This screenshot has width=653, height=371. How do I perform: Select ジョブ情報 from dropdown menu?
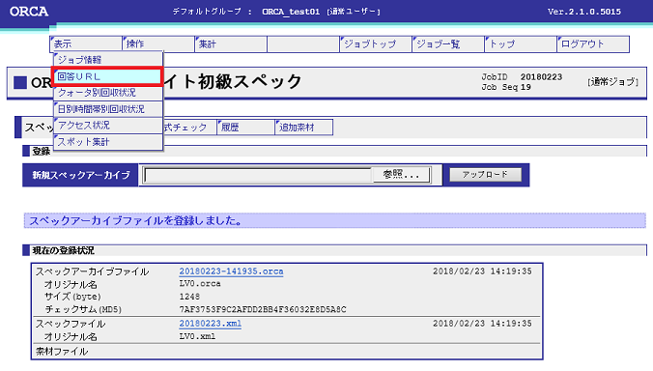point(108,60)
